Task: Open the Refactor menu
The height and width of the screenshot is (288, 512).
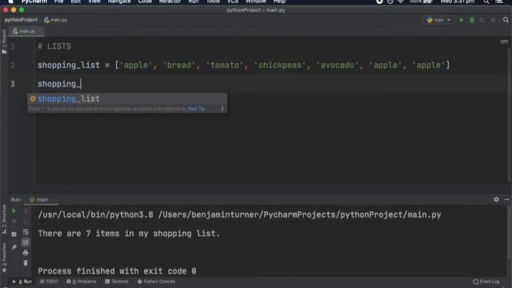Action: (x=170, y=2)
